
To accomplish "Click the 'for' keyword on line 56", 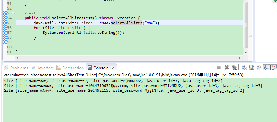I will tap(37, 28).
